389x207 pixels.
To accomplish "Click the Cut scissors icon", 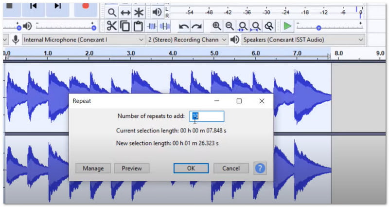I will click(x=112, y=26).
